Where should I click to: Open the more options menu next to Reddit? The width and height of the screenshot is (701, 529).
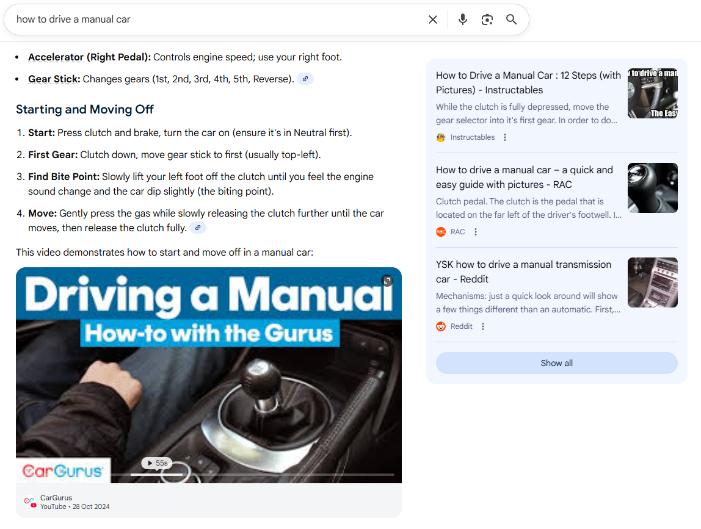[483, 326]
